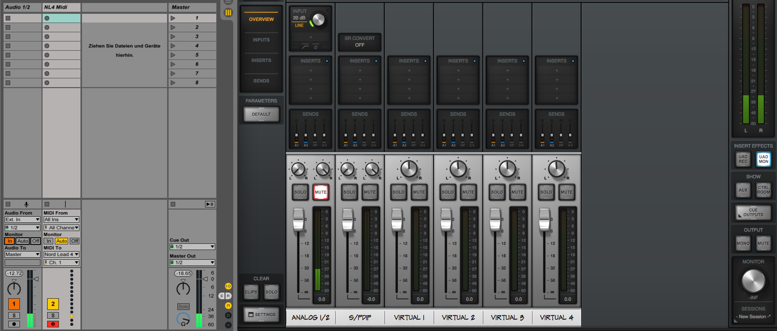Image resolution: width=777 pixels, height=331 pixels.
Task: Toggle the Mixer section selector M
Action: pos(228,305)
